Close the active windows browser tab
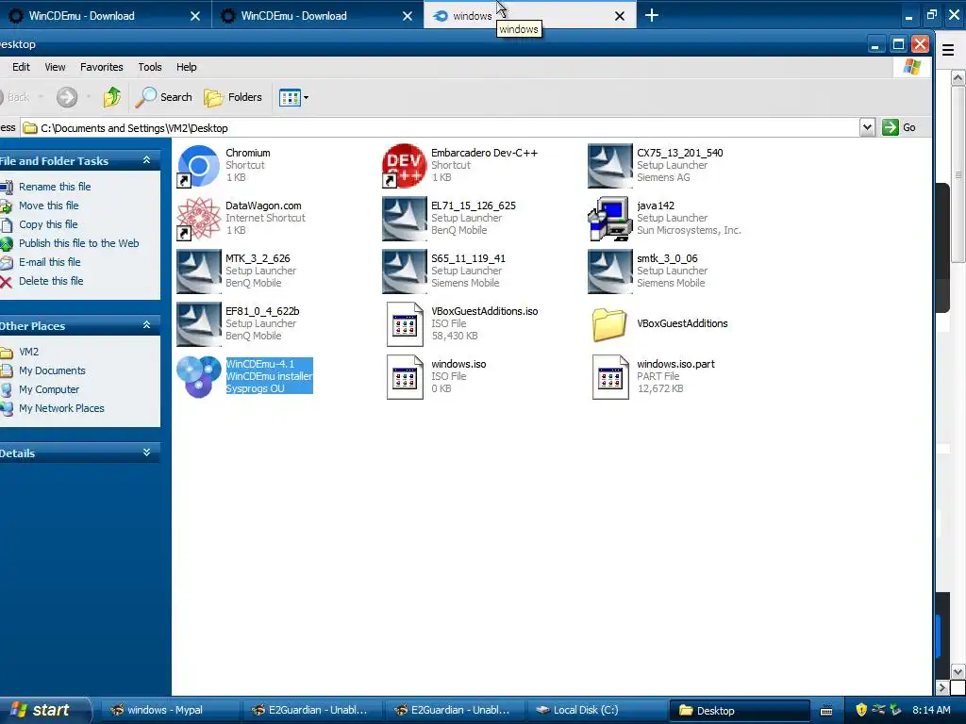This screenshot has width=966, height=724. (x=620, y=16)
